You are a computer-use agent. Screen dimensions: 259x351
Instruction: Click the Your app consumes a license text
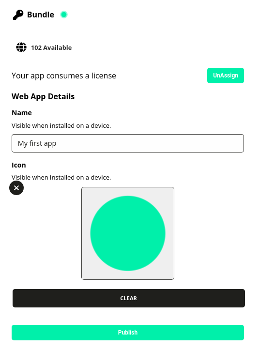64,76
